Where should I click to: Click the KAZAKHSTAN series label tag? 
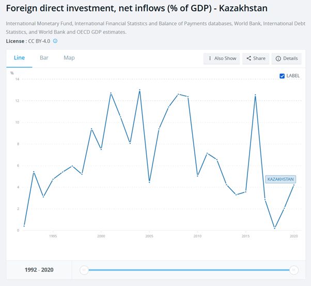click(281, 179)
